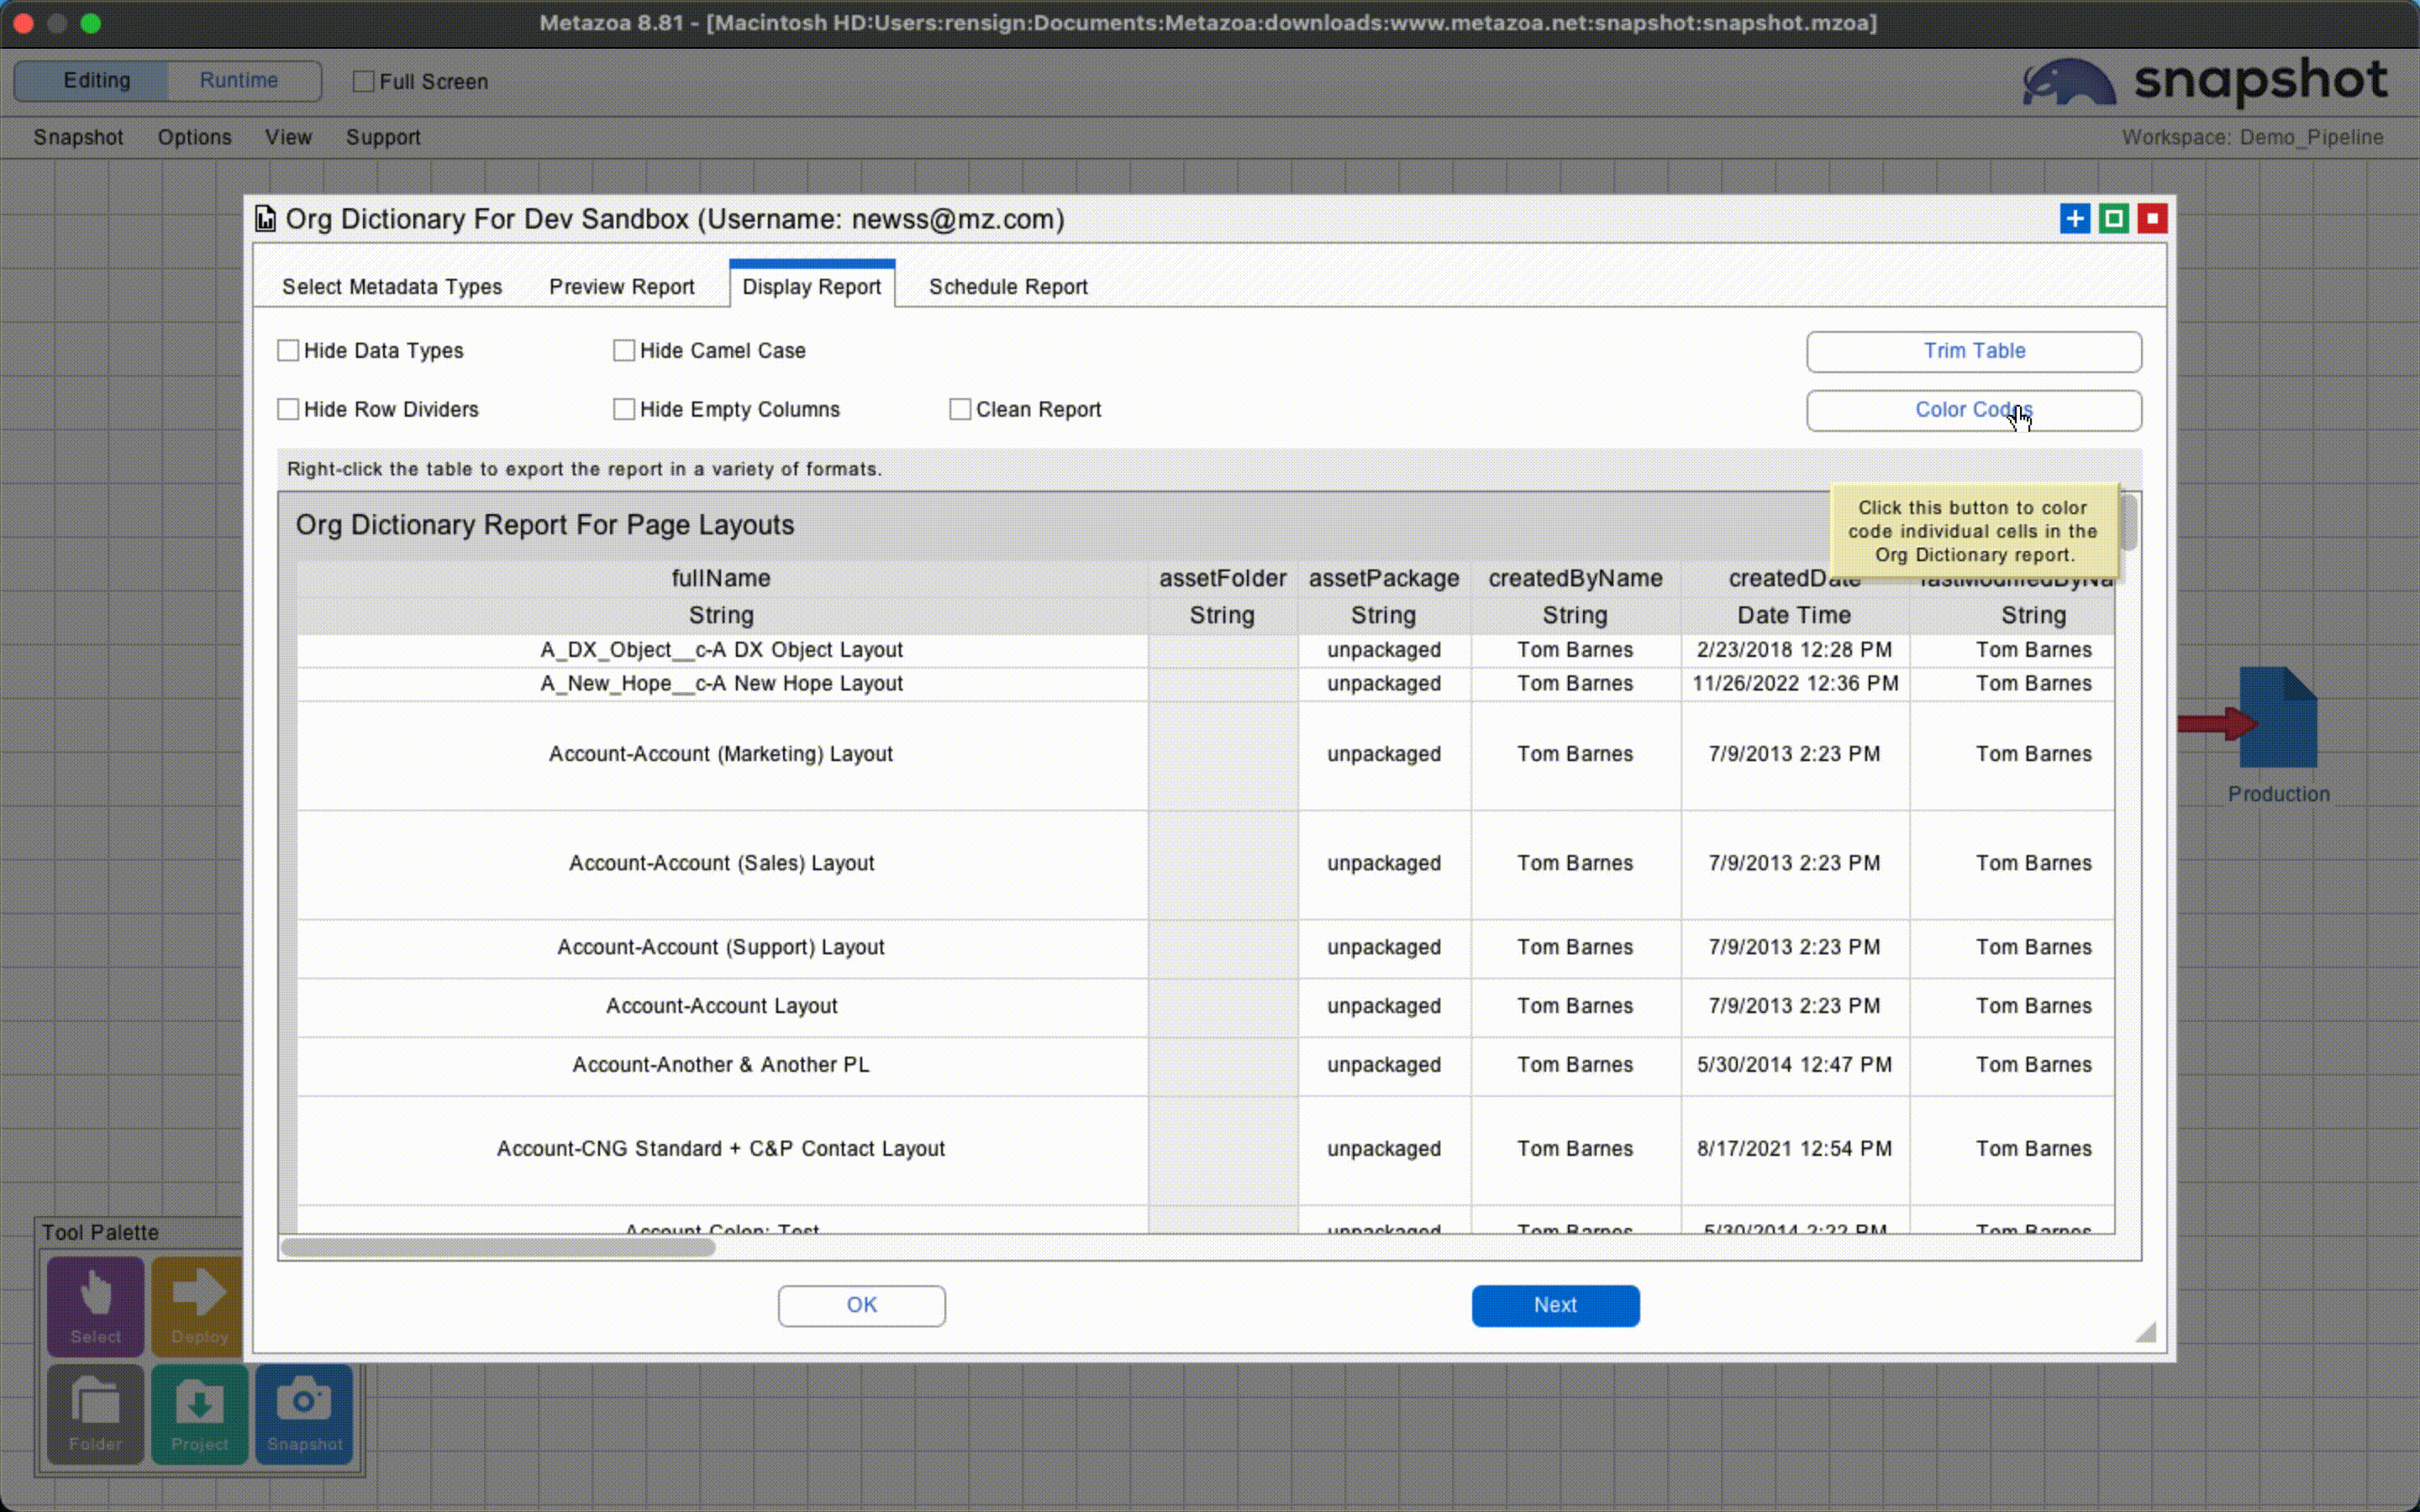Image resolution: width=2420 pixels, height=1512 pixels.
Task: Click date cell 8/17/2021 12:54 PM
Action: tap(1794, 1150)
